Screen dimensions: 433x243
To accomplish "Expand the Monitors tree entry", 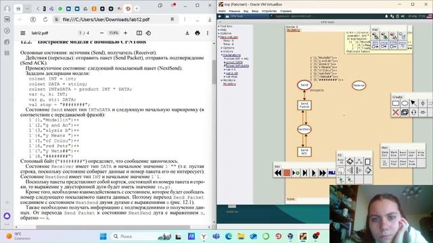I will (x=222, y=80).
